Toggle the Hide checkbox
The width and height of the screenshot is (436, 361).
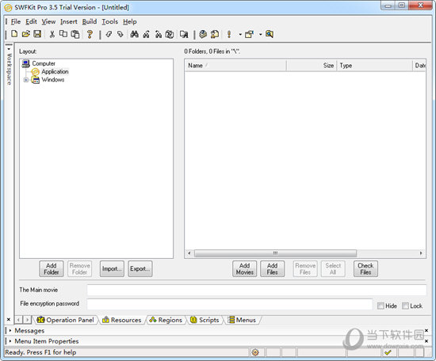pos(381,306)
